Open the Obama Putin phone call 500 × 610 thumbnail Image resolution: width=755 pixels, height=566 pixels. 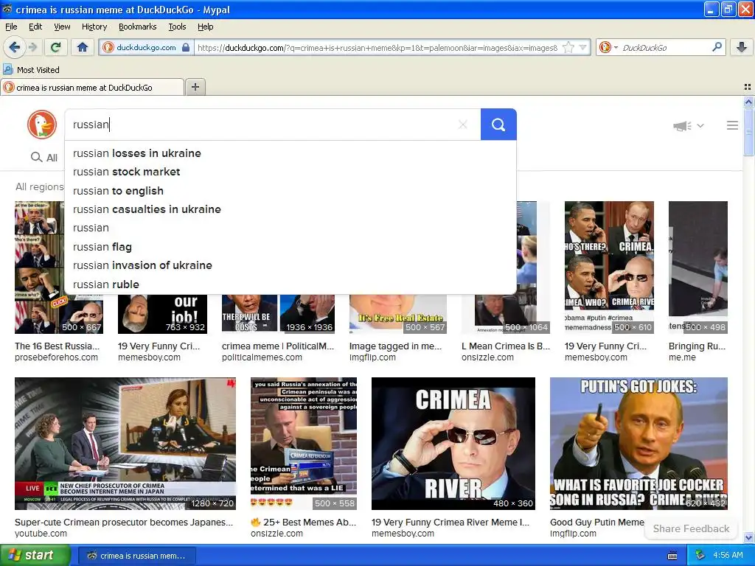tap(609, 267)
